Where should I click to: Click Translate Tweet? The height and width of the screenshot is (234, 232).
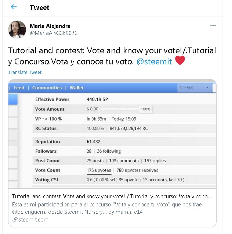[x=25, y=72]
